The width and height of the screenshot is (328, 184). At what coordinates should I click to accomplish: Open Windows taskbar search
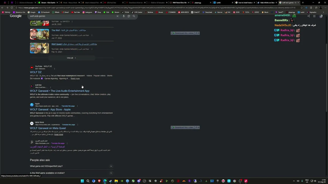point(88,181)
